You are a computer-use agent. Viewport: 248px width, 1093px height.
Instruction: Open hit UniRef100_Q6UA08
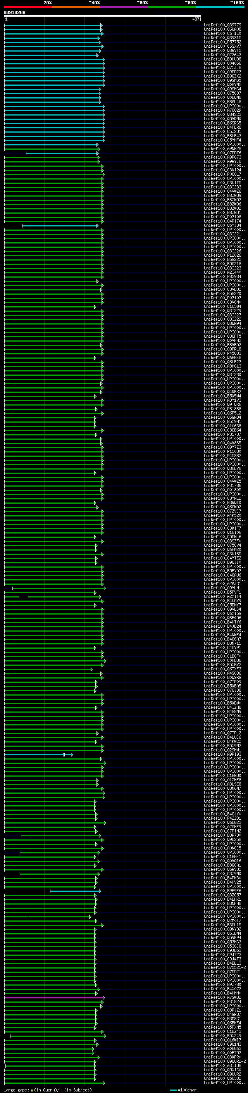point(222,29)
